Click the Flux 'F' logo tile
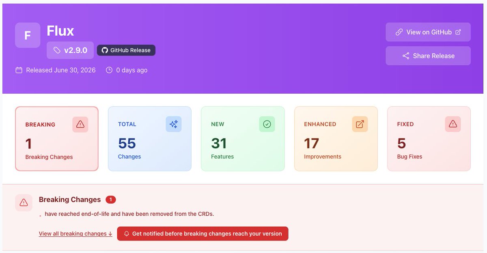The width and height of the screenshot is (487, 253). (x=28, y=35)
